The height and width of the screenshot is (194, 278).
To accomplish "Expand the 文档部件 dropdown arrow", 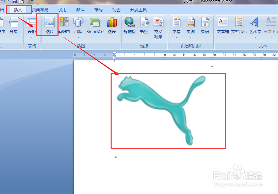I will (239, 37).
